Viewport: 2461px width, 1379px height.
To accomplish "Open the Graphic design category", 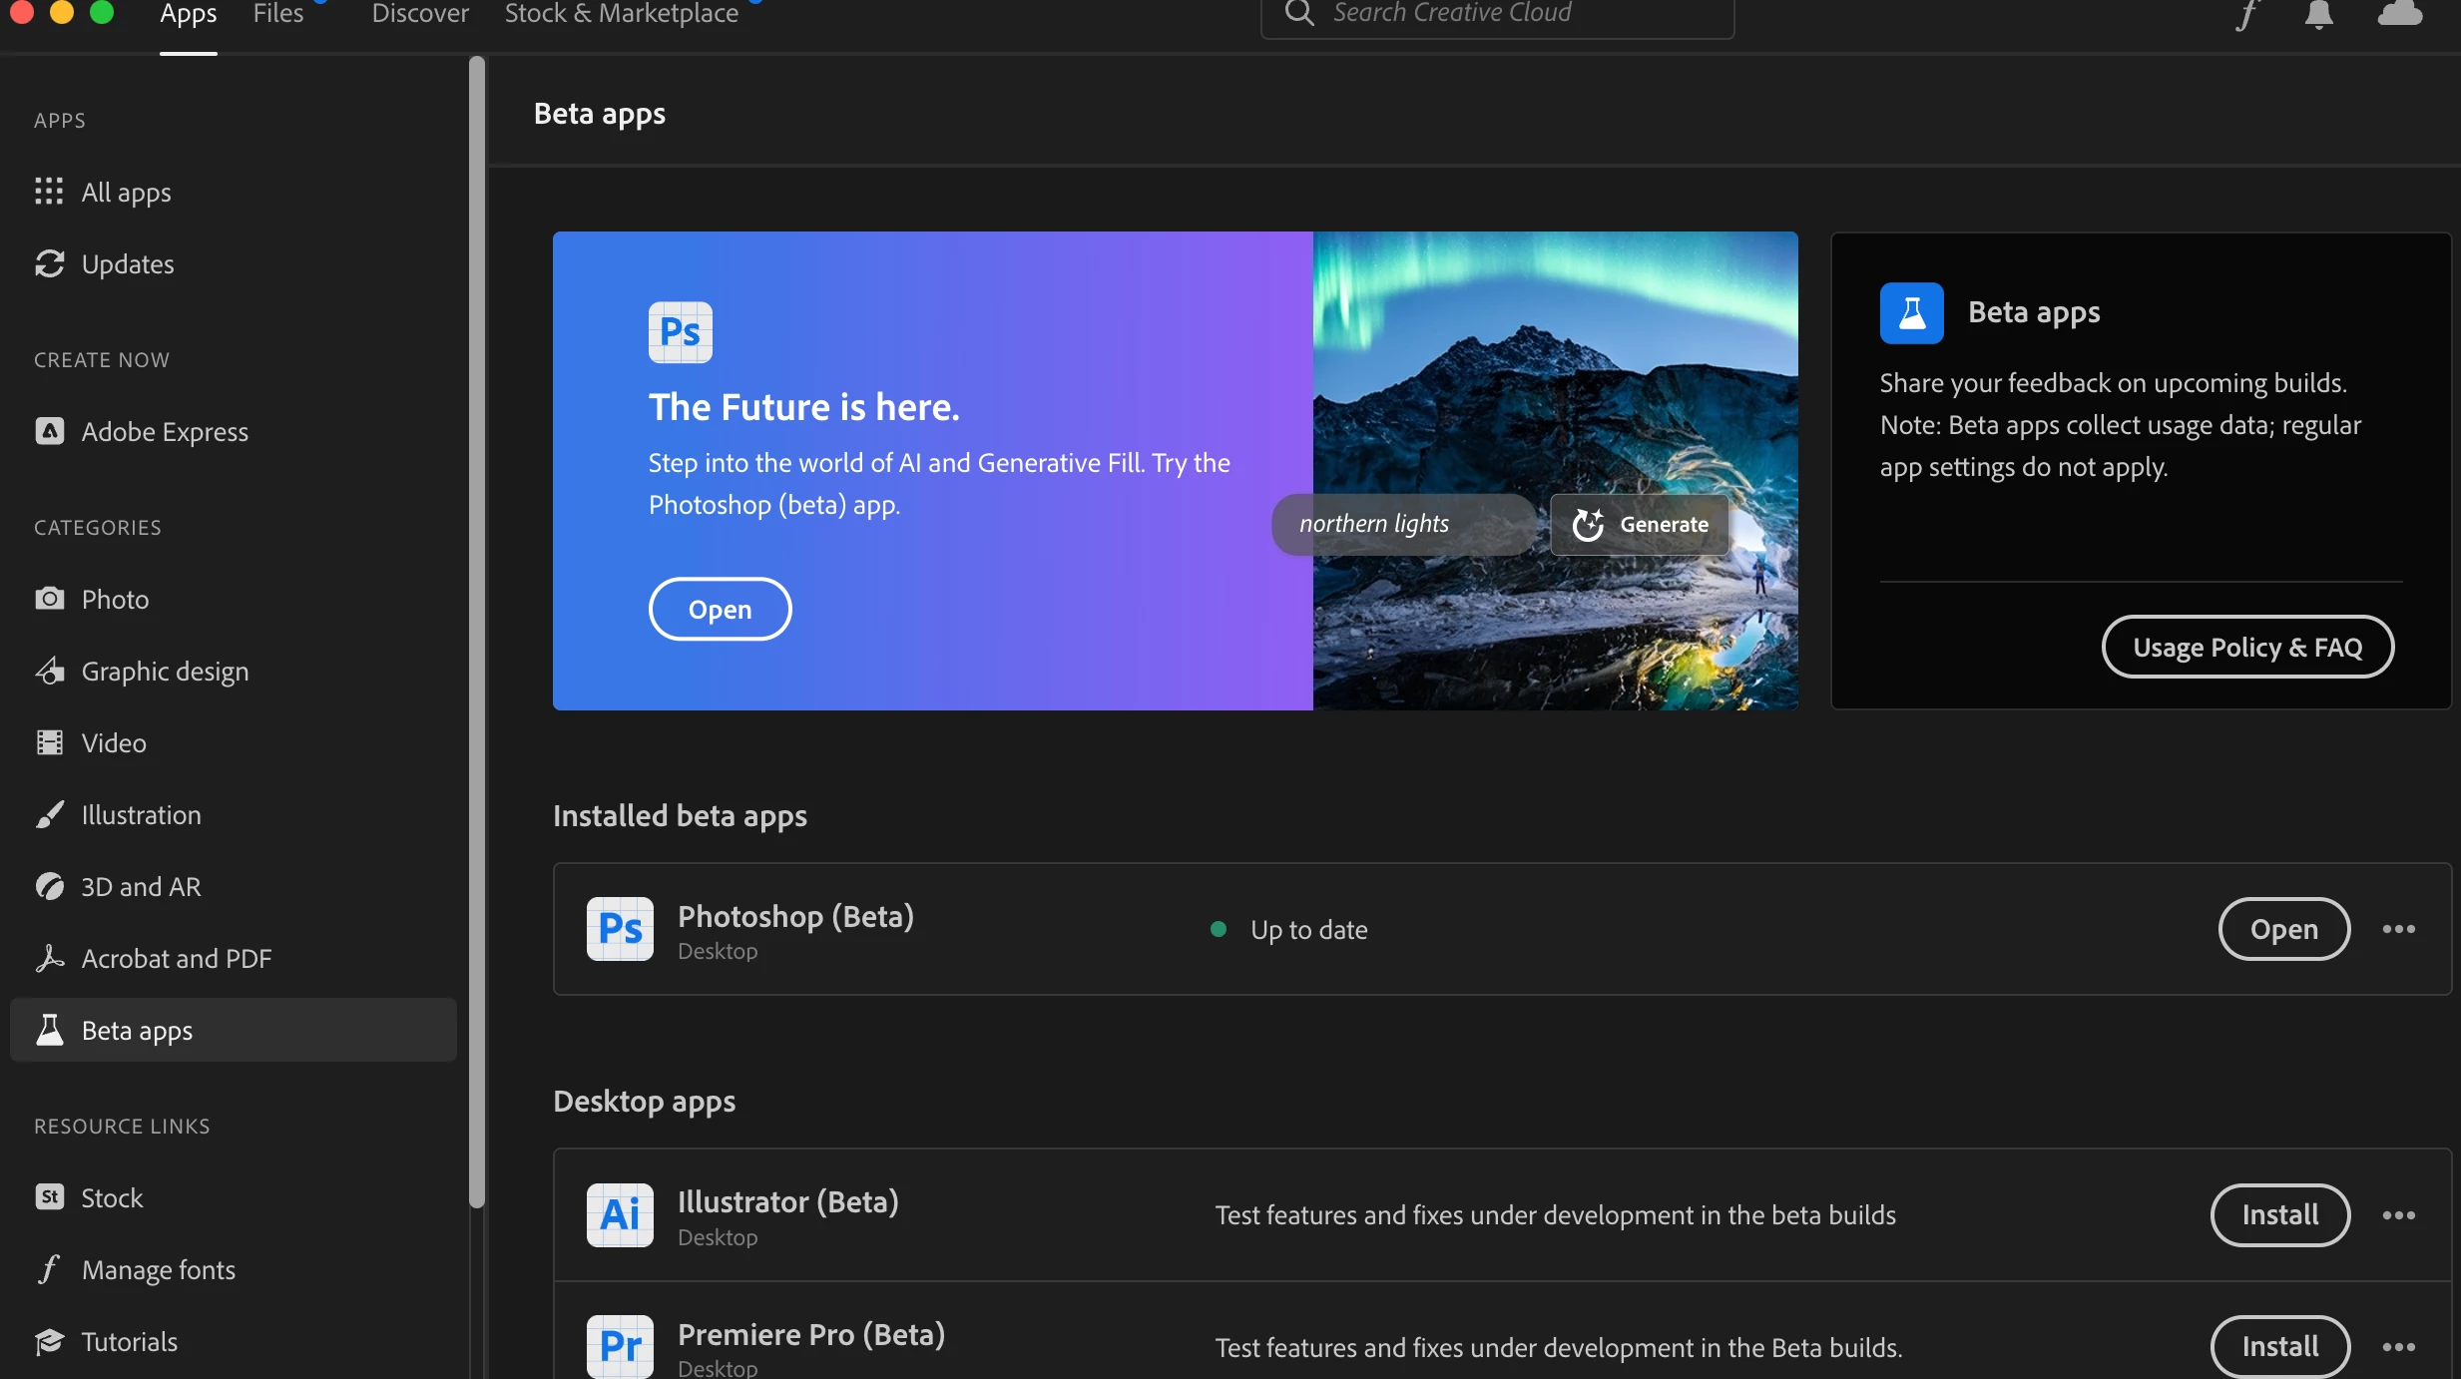I will click(165, 671).
